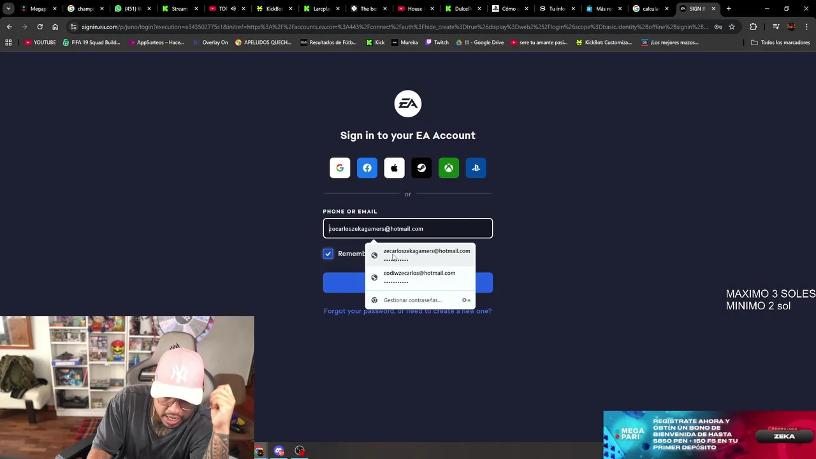The image size is (816, 459).
Task: Click the MegaPari promo banner
Action: pos(710,435)
